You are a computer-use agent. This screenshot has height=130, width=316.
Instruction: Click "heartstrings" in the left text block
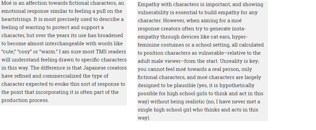click(x=16, y=19)
